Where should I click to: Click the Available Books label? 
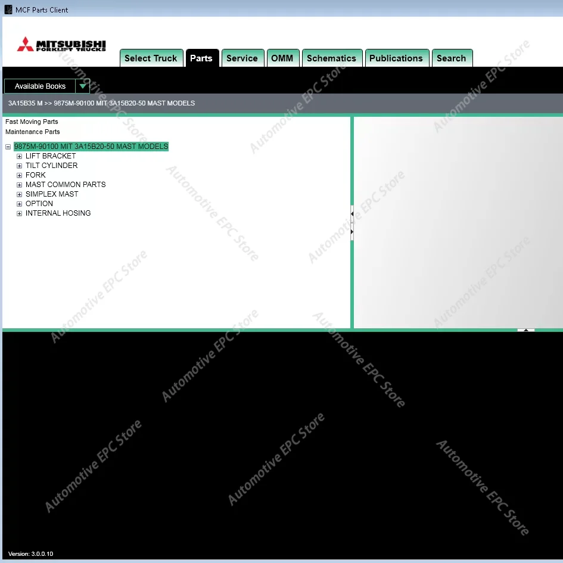coord(41,86)
